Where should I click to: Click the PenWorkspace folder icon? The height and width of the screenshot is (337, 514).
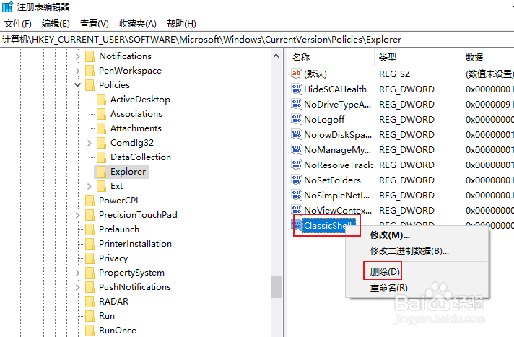(x=90, y=71)
